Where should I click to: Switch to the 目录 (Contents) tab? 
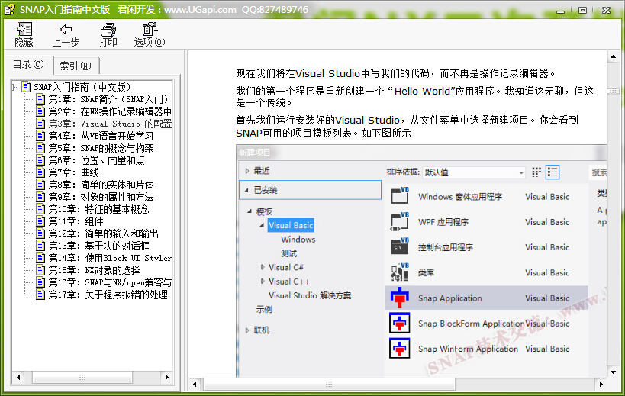coord(28,65)
